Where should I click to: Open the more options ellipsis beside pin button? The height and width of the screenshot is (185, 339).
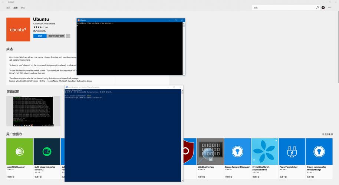tap(68, 36)
